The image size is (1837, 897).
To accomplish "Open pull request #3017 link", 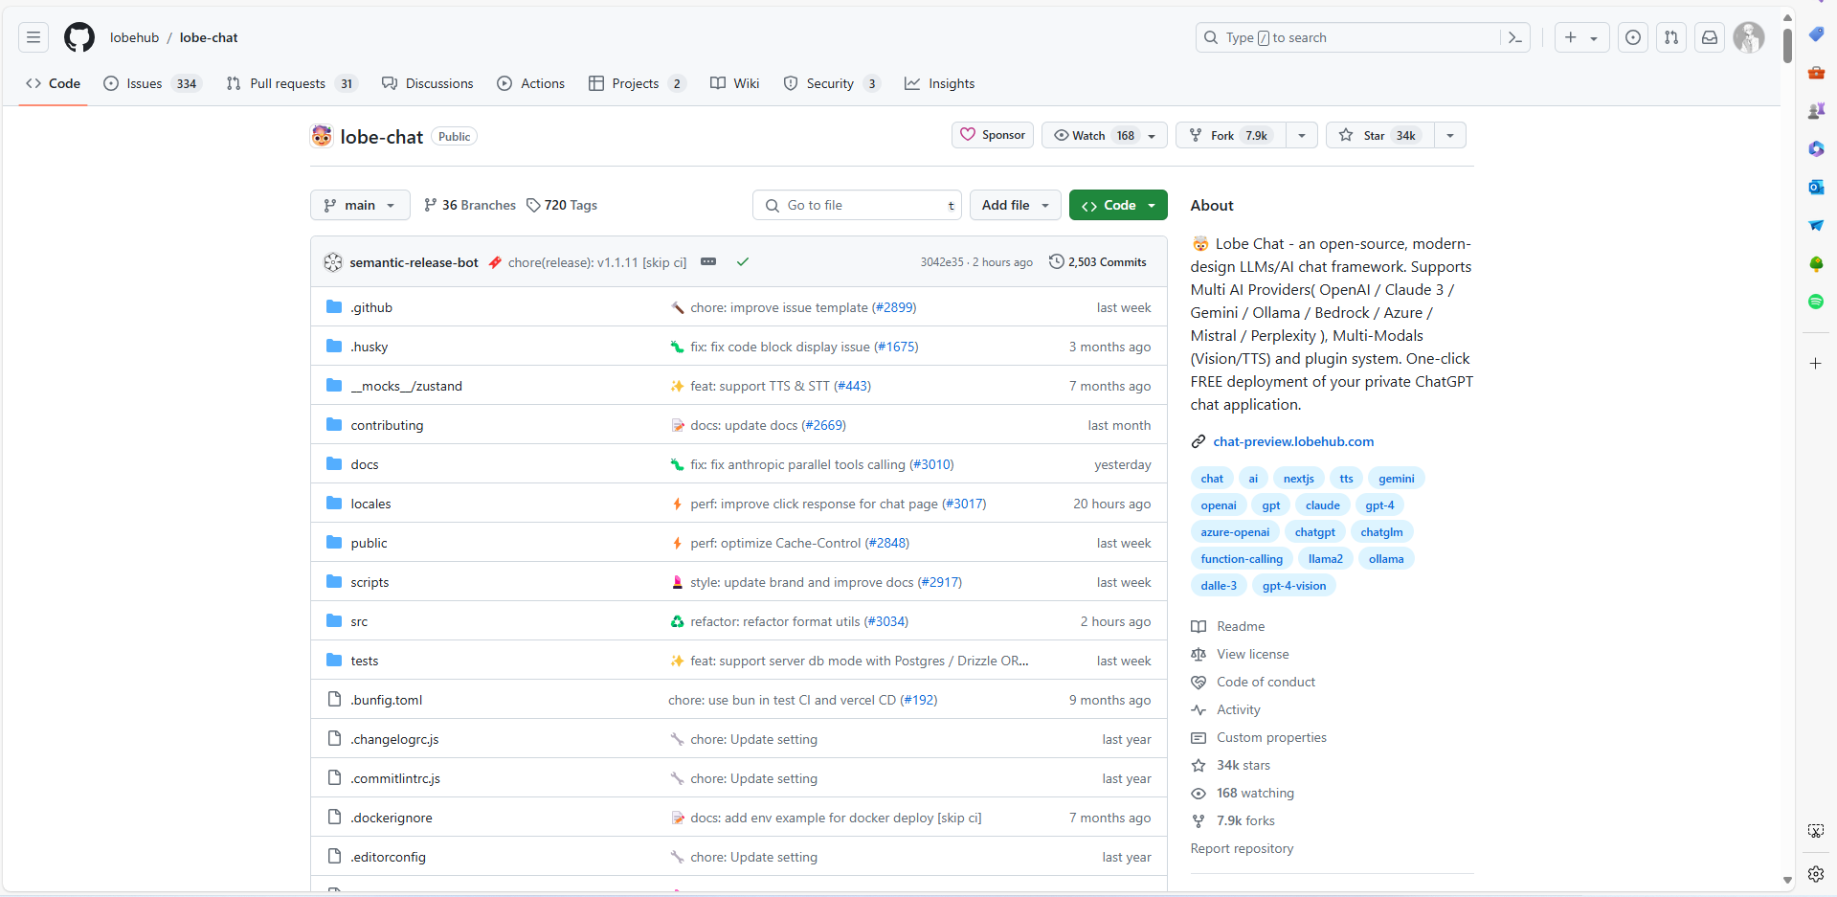I will tap(964, 504).
